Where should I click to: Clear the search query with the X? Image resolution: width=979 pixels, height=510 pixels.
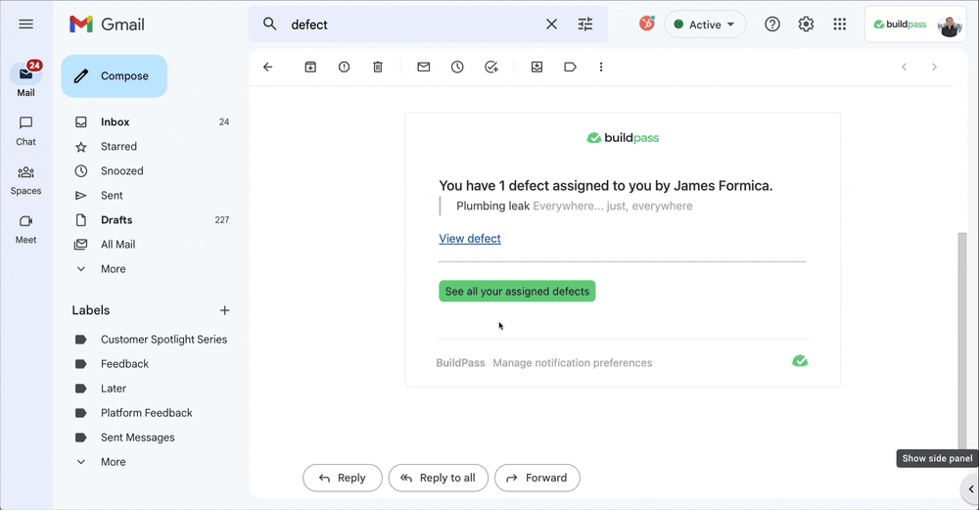[551, 24]
